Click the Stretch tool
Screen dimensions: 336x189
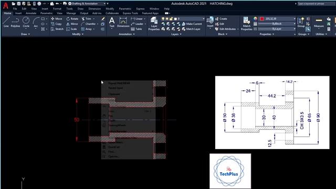(x=57, y=29)
